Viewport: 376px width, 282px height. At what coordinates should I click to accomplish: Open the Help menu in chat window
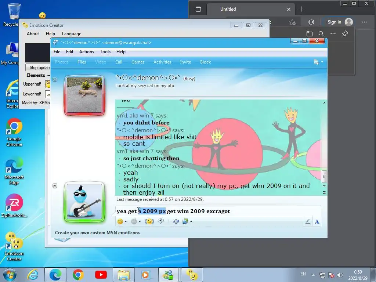[x=121, y=52]
